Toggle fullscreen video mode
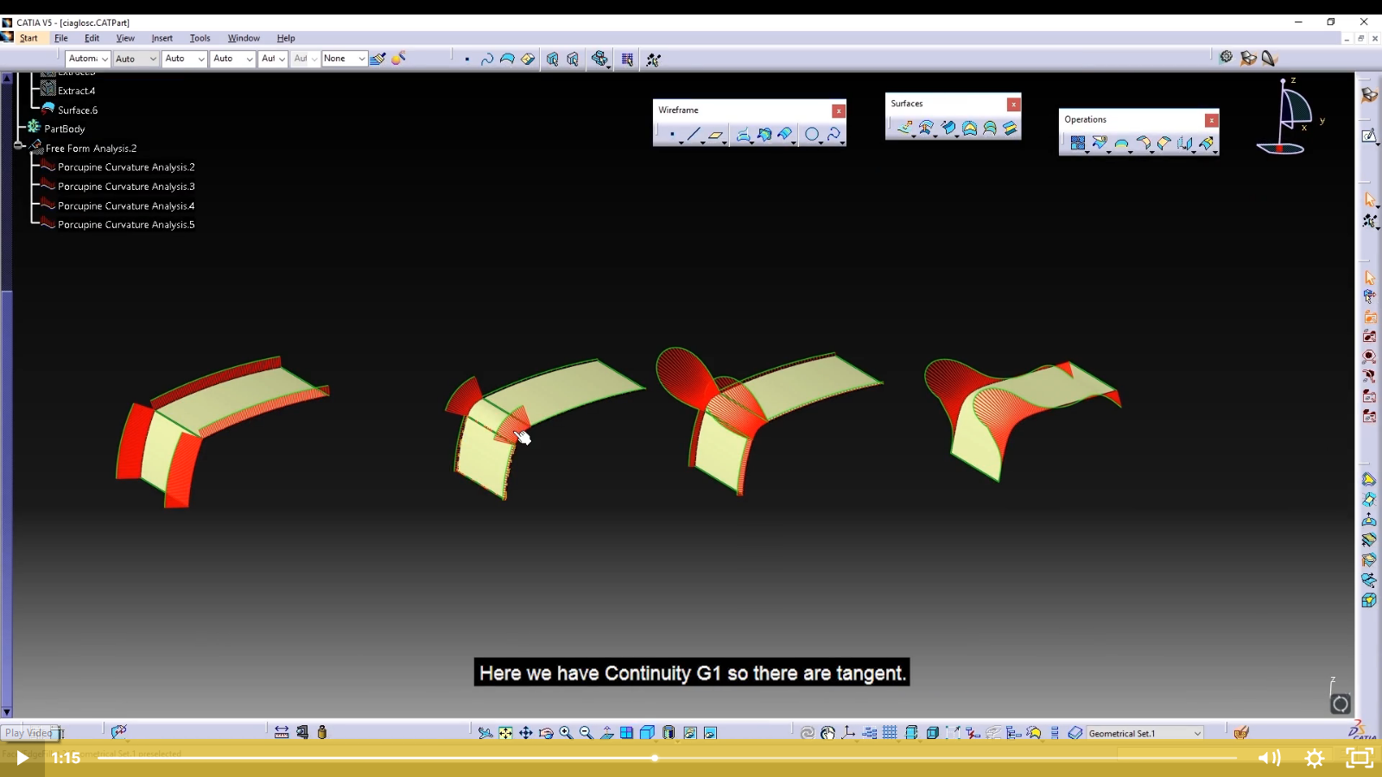The image size is (1382, 777). tap(1360, 758)
